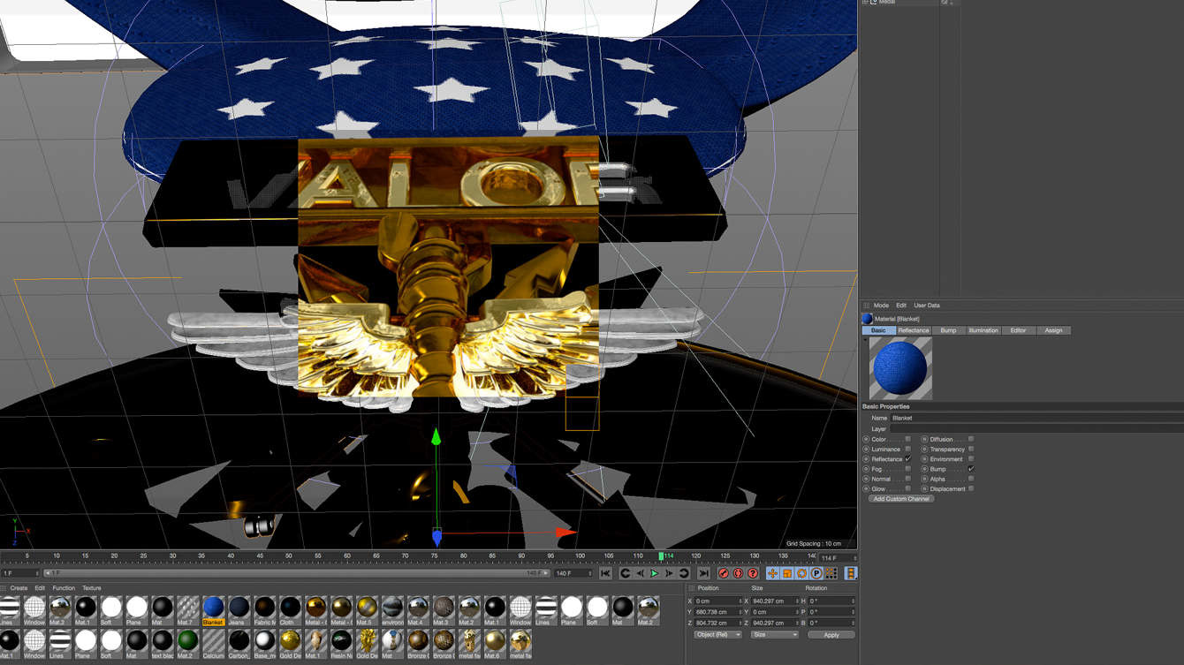Click the Rotation H value stepper
This screenshot has width=1184, height=665.
click(853, 601)
